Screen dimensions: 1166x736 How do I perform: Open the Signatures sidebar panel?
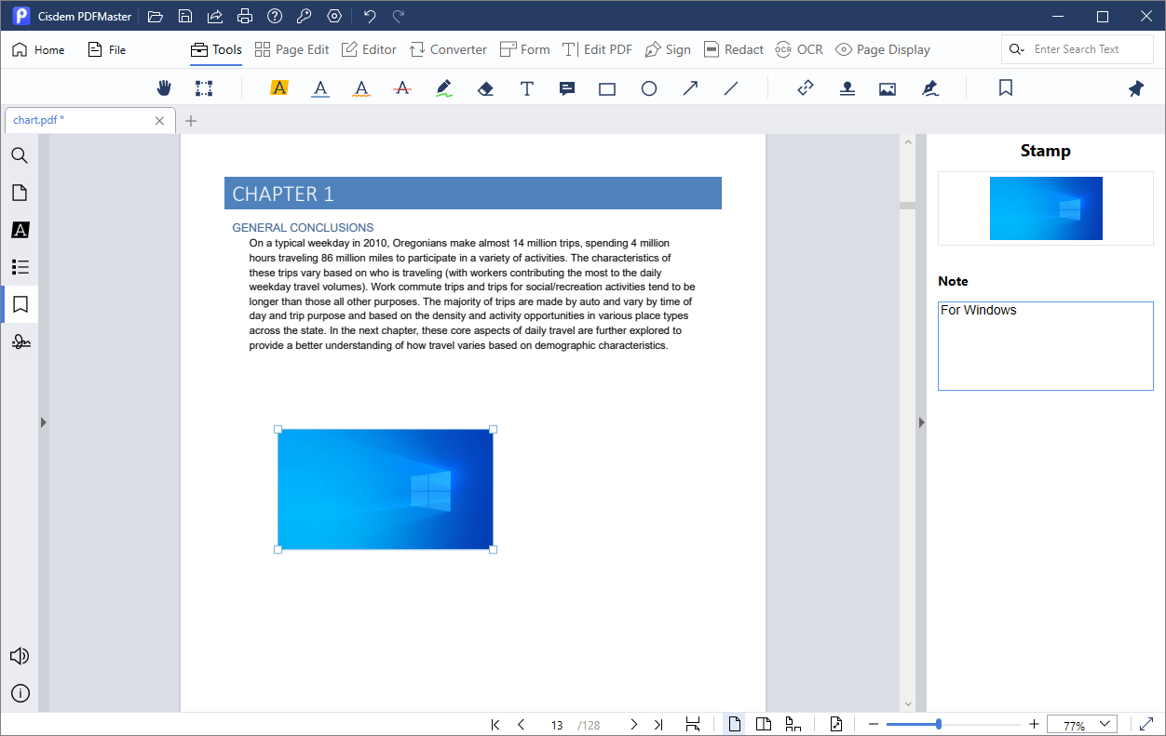[20, 342]
